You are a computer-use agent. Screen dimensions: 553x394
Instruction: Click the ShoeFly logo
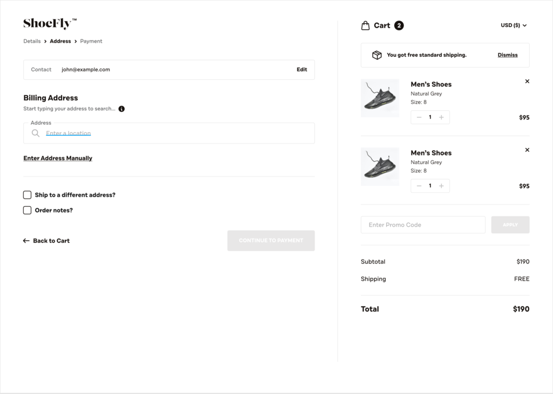point(49,23)
